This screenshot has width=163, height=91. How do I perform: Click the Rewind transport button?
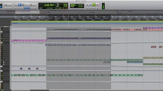pos(91,8)
